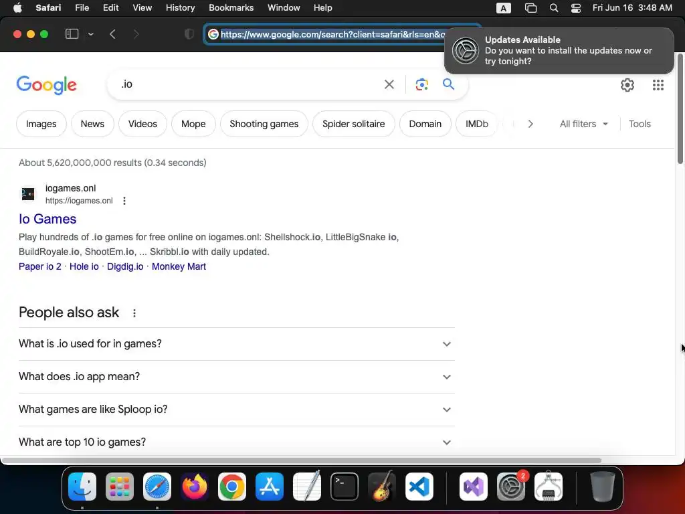Open System Settings from the dock
This screenshot has height=514, width=685.
pos(510,487)
